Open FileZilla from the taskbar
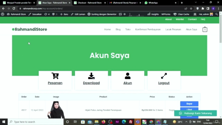This screenshot has width=222, height=125. (x=131, y=122)
